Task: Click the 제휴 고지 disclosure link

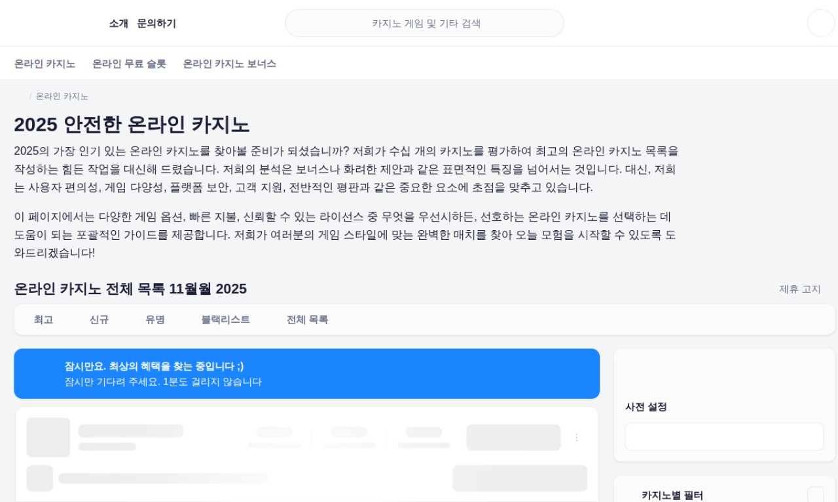Action: click(x=799, y=289)
